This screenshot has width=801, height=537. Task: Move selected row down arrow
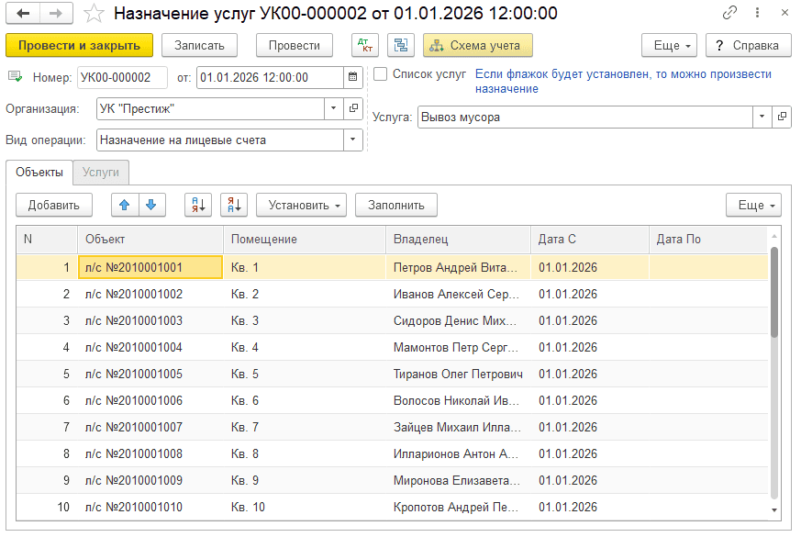point(151,205)
